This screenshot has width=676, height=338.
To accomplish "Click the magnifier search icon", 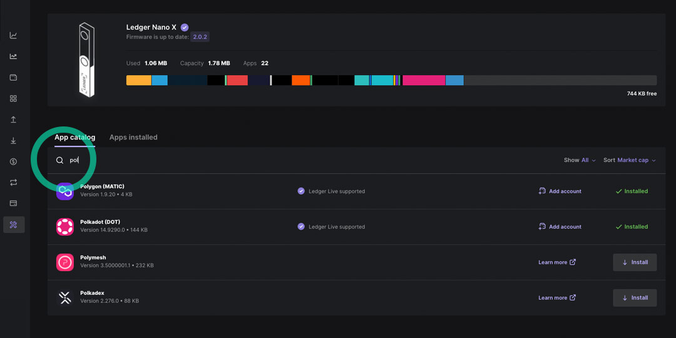I will (60, 160).
